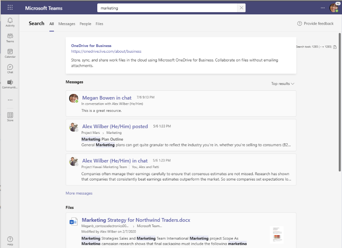
Task: Copy search time diagnostics icon
Action: point(335,47)
